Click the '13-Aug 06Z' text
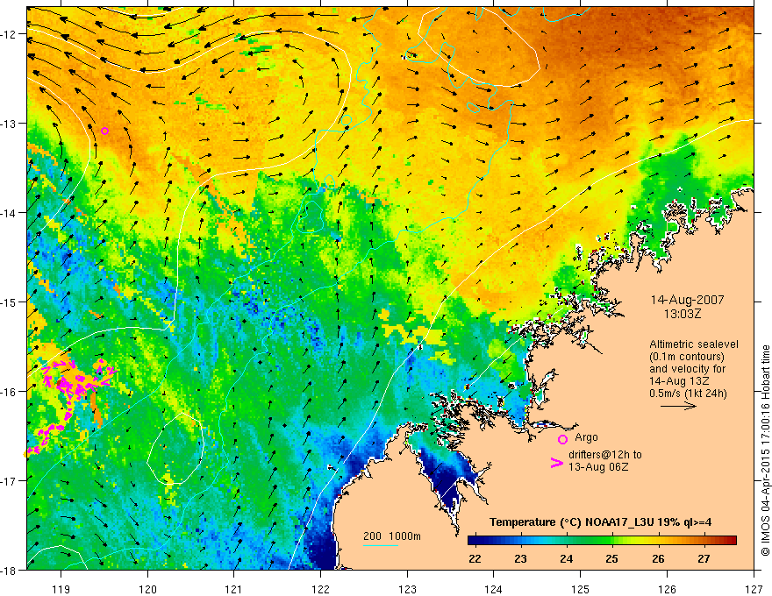Viewport: 772px width, 596px height. (x=598, y=466)
